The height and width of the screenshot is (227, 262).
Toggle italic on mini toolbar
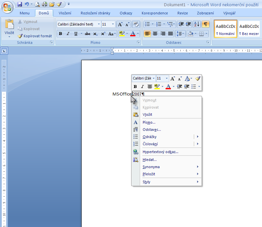click(x=142, y=86)
